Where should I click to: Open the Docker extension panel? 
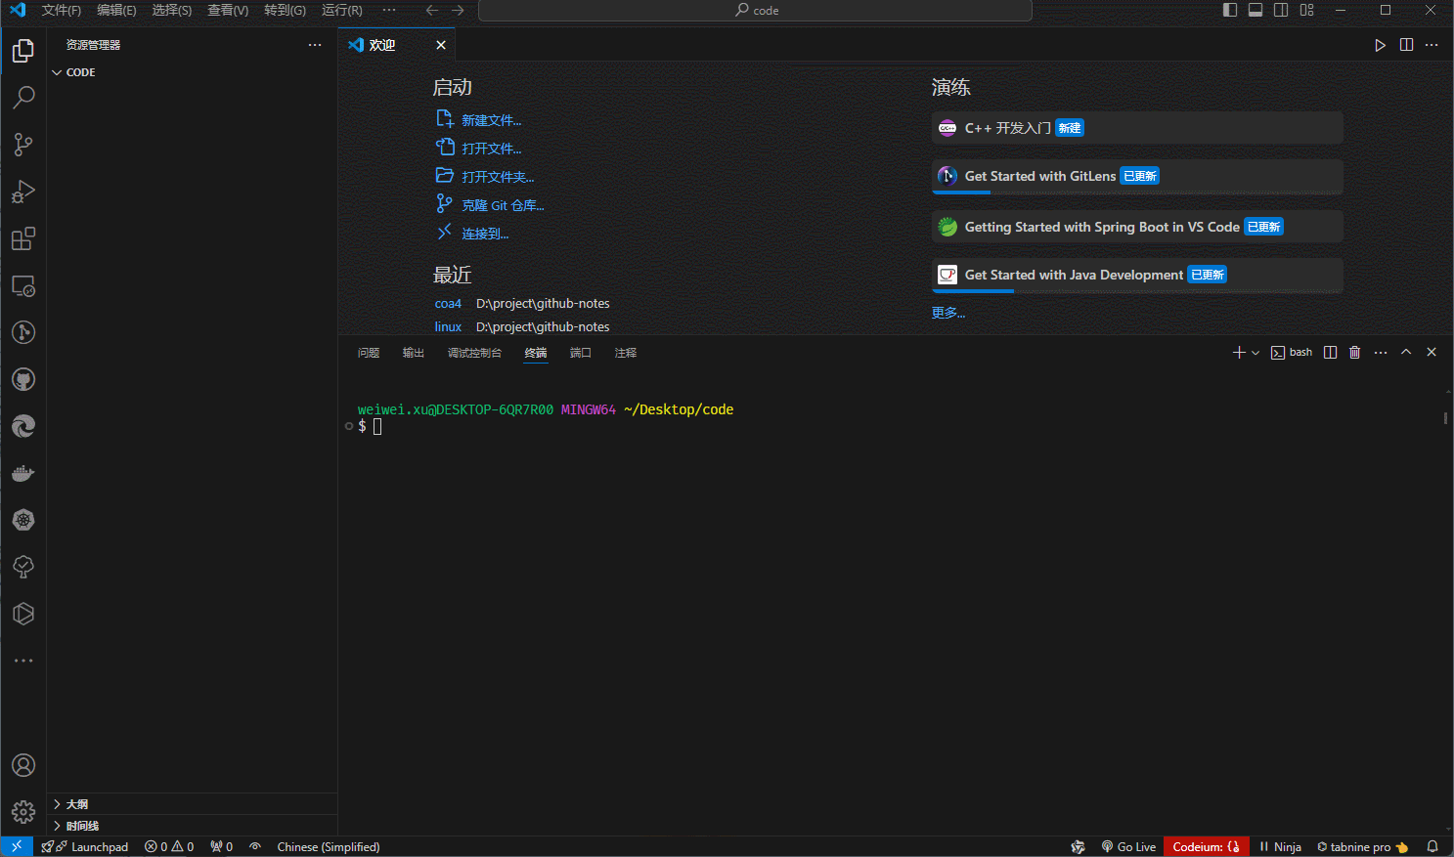[x=23, y=473]
